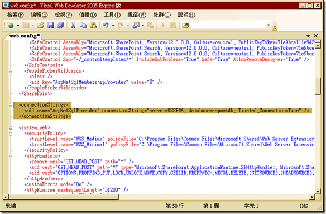Image resolution: width=326 pixels, height=214 pixels.
Task: Click the Save All icon
Action: click(x=60, y=26)
